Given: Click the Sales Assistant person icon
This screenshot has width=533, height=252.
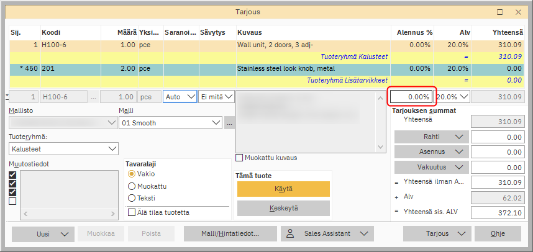Looking at the screenshot, I should point(291,234).
